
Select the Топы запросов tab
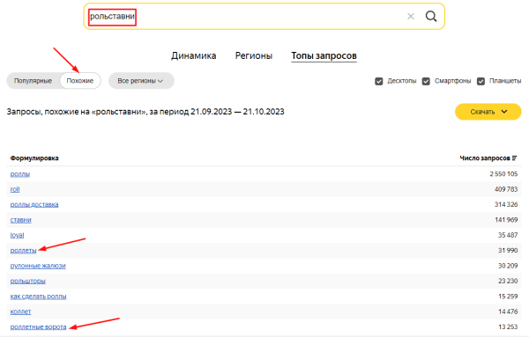tap(324, 55)
